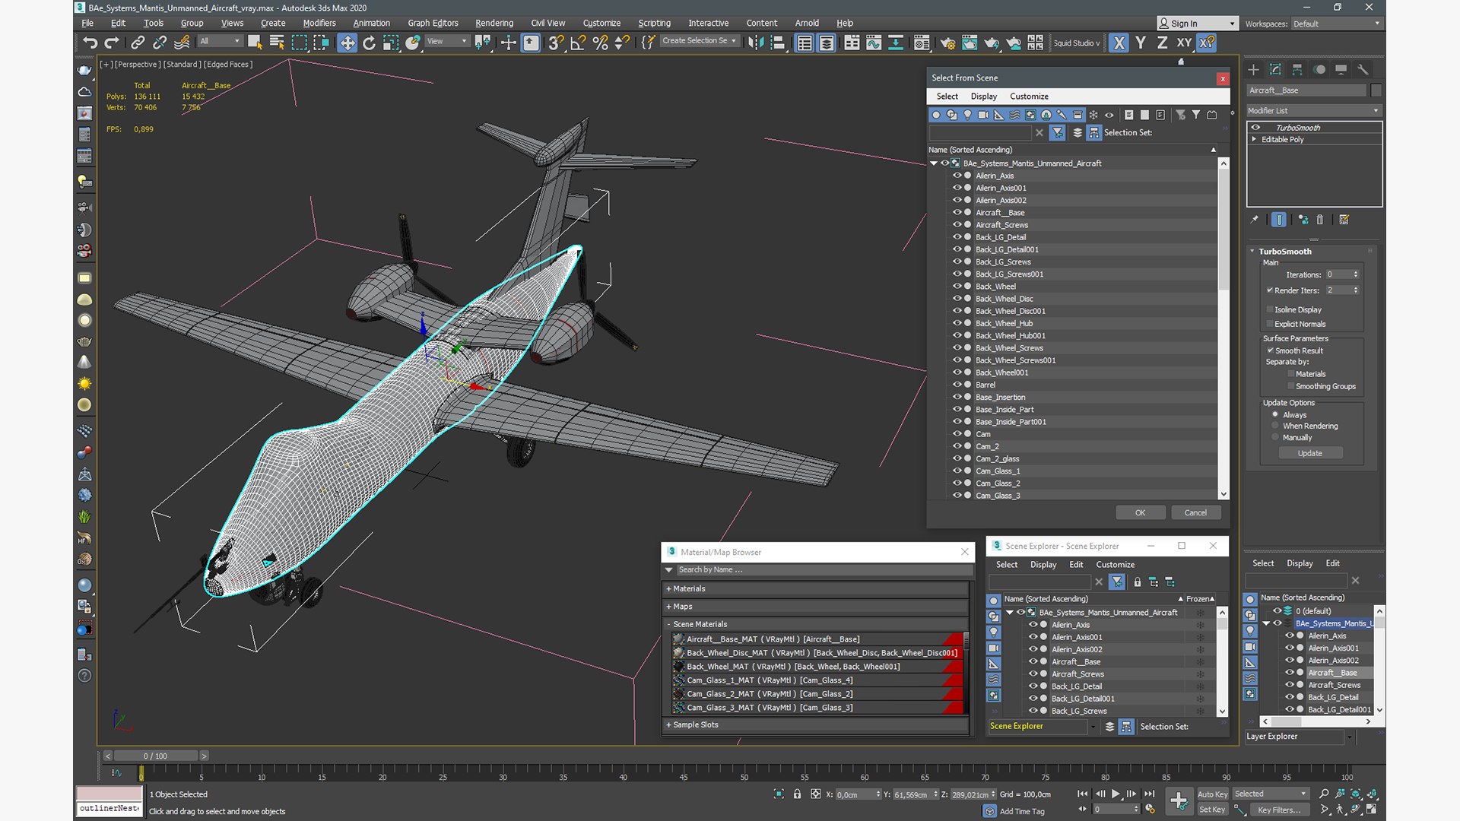Open the Utilities tab wrench icon
The width and height of the screenshot is (1460, 821).
tap(1363, 70)
